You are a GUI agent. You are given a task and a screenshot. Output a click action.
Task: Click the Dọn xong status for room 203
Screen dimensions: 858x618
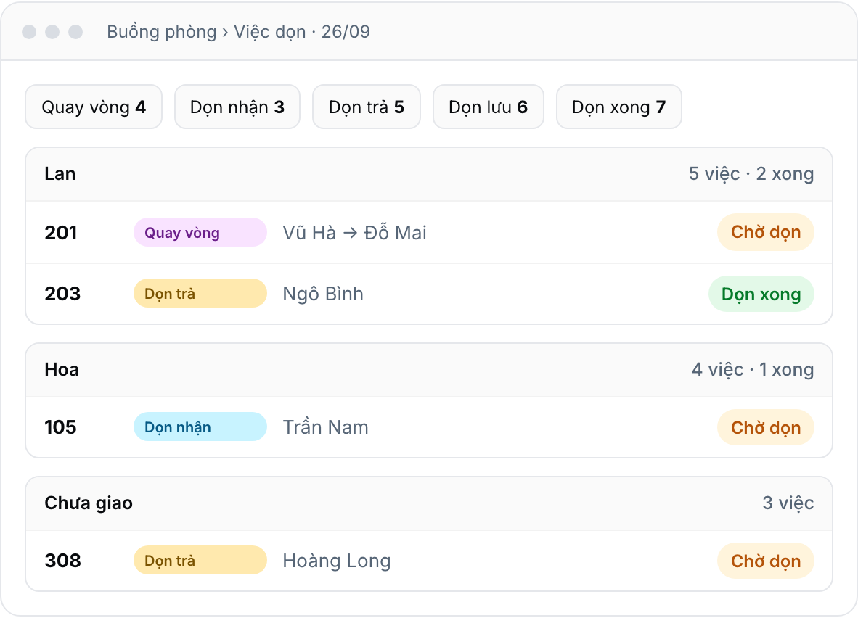[761, 294]
